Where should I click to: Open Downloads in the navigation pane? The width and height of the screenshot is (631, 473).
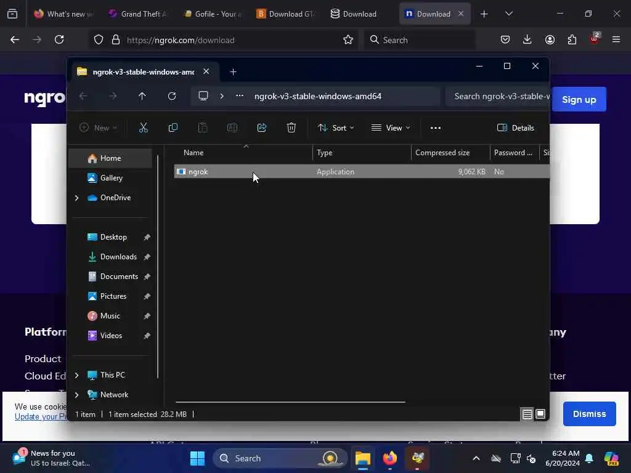coord(110,257)
